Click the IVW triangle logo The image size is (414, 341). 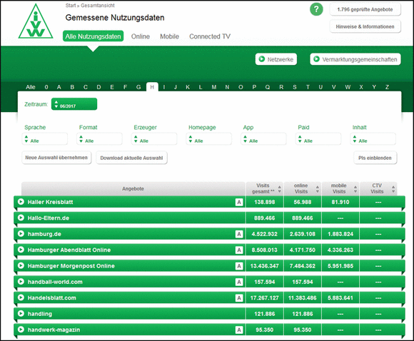coord(36,21)
